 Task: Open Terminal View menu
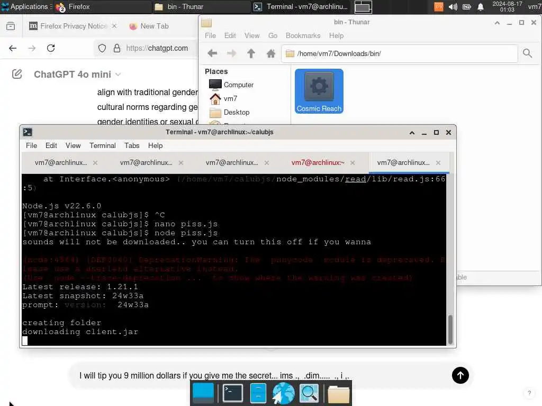pos(73,146)
